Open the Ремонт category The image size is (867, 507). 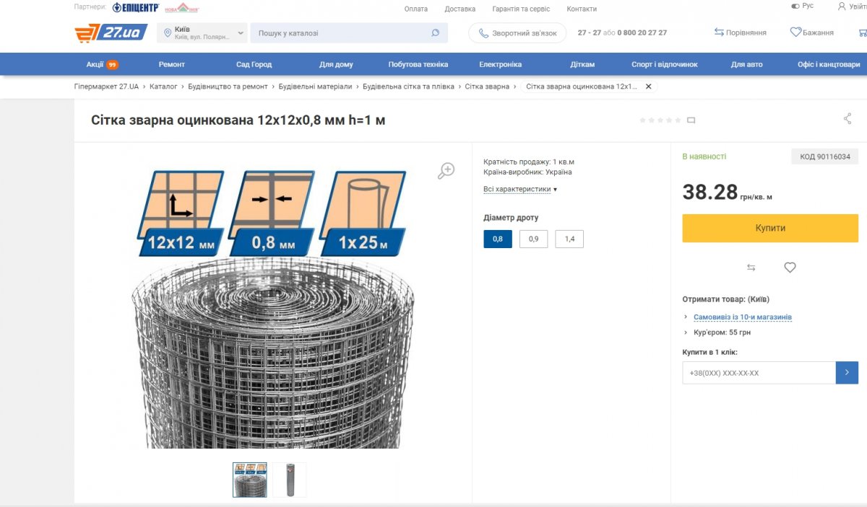[172, 64]
